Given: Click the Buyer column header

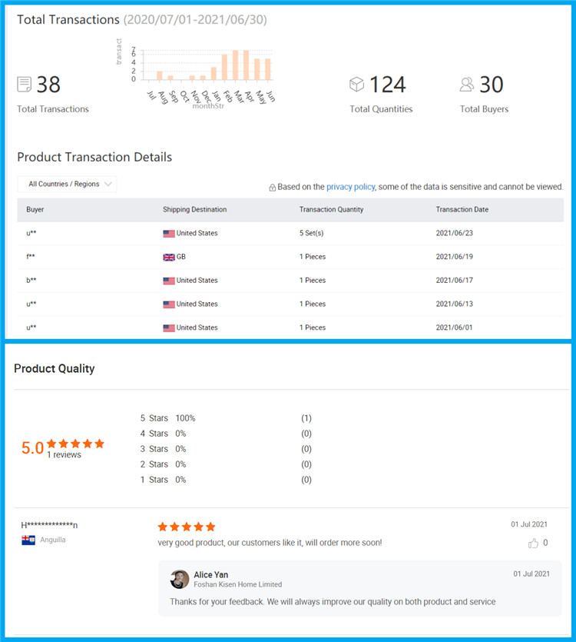Looking at the screenshot, I should point(35,209).
